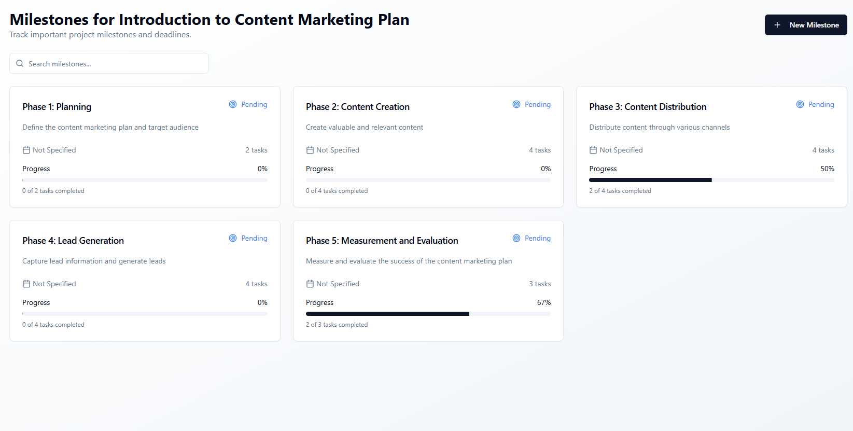This screenshot has width=853, height=431.
Task: Open Phase 1: Planning milestone title
Action: (57, 107)
